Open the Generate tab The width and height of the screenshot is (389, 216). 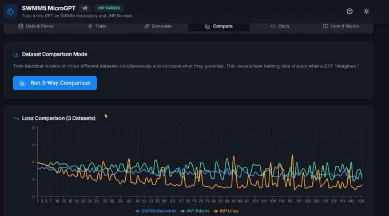coord(158,26)
